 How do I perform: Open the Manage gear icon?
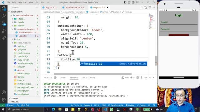(x=4, y=100)
